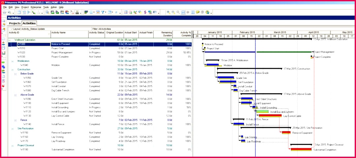356x158 pixels.
Task: Collapse the Wellmont Substation group
Action: pyautogui.click(x=10, y=40)
